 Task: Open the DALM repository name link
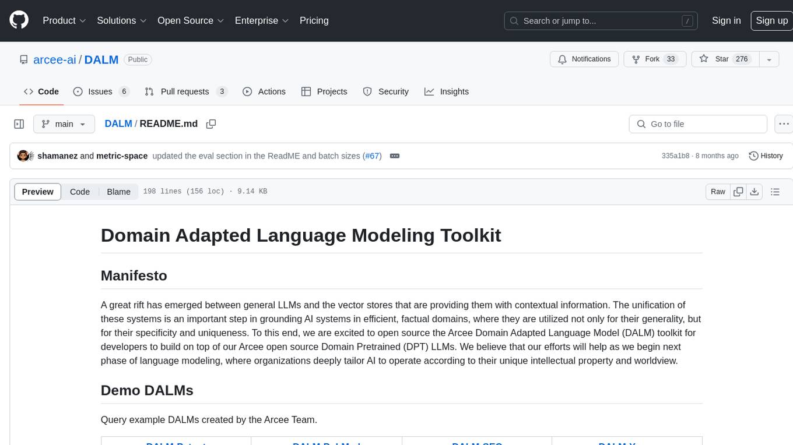[x=101, y=59]
